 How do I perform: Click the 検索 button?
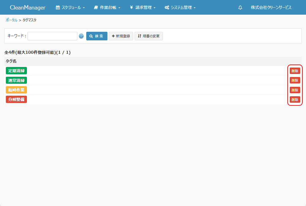[97, 36]
